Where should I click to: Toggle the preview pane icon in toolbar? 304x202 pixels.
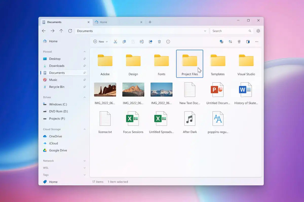[248, 42]
